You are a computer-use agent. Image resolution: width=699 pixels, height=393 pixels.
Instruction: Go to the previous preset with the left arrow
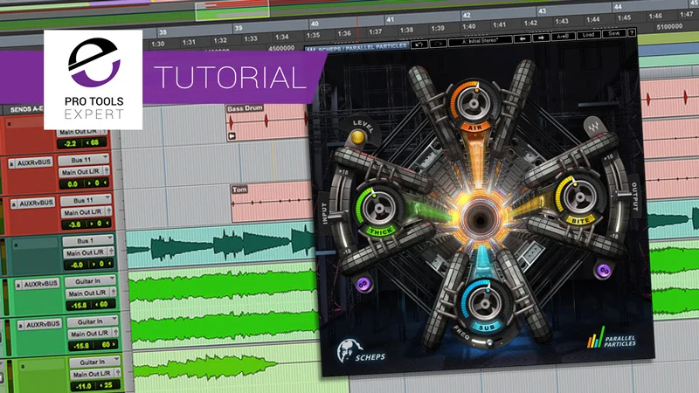point(523,38)
